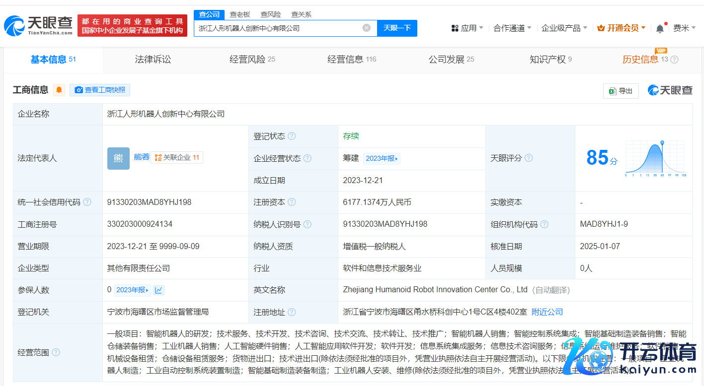Click the Tianyancha logo
This screenshot has width=704, height=386.
tap(38, 25)
